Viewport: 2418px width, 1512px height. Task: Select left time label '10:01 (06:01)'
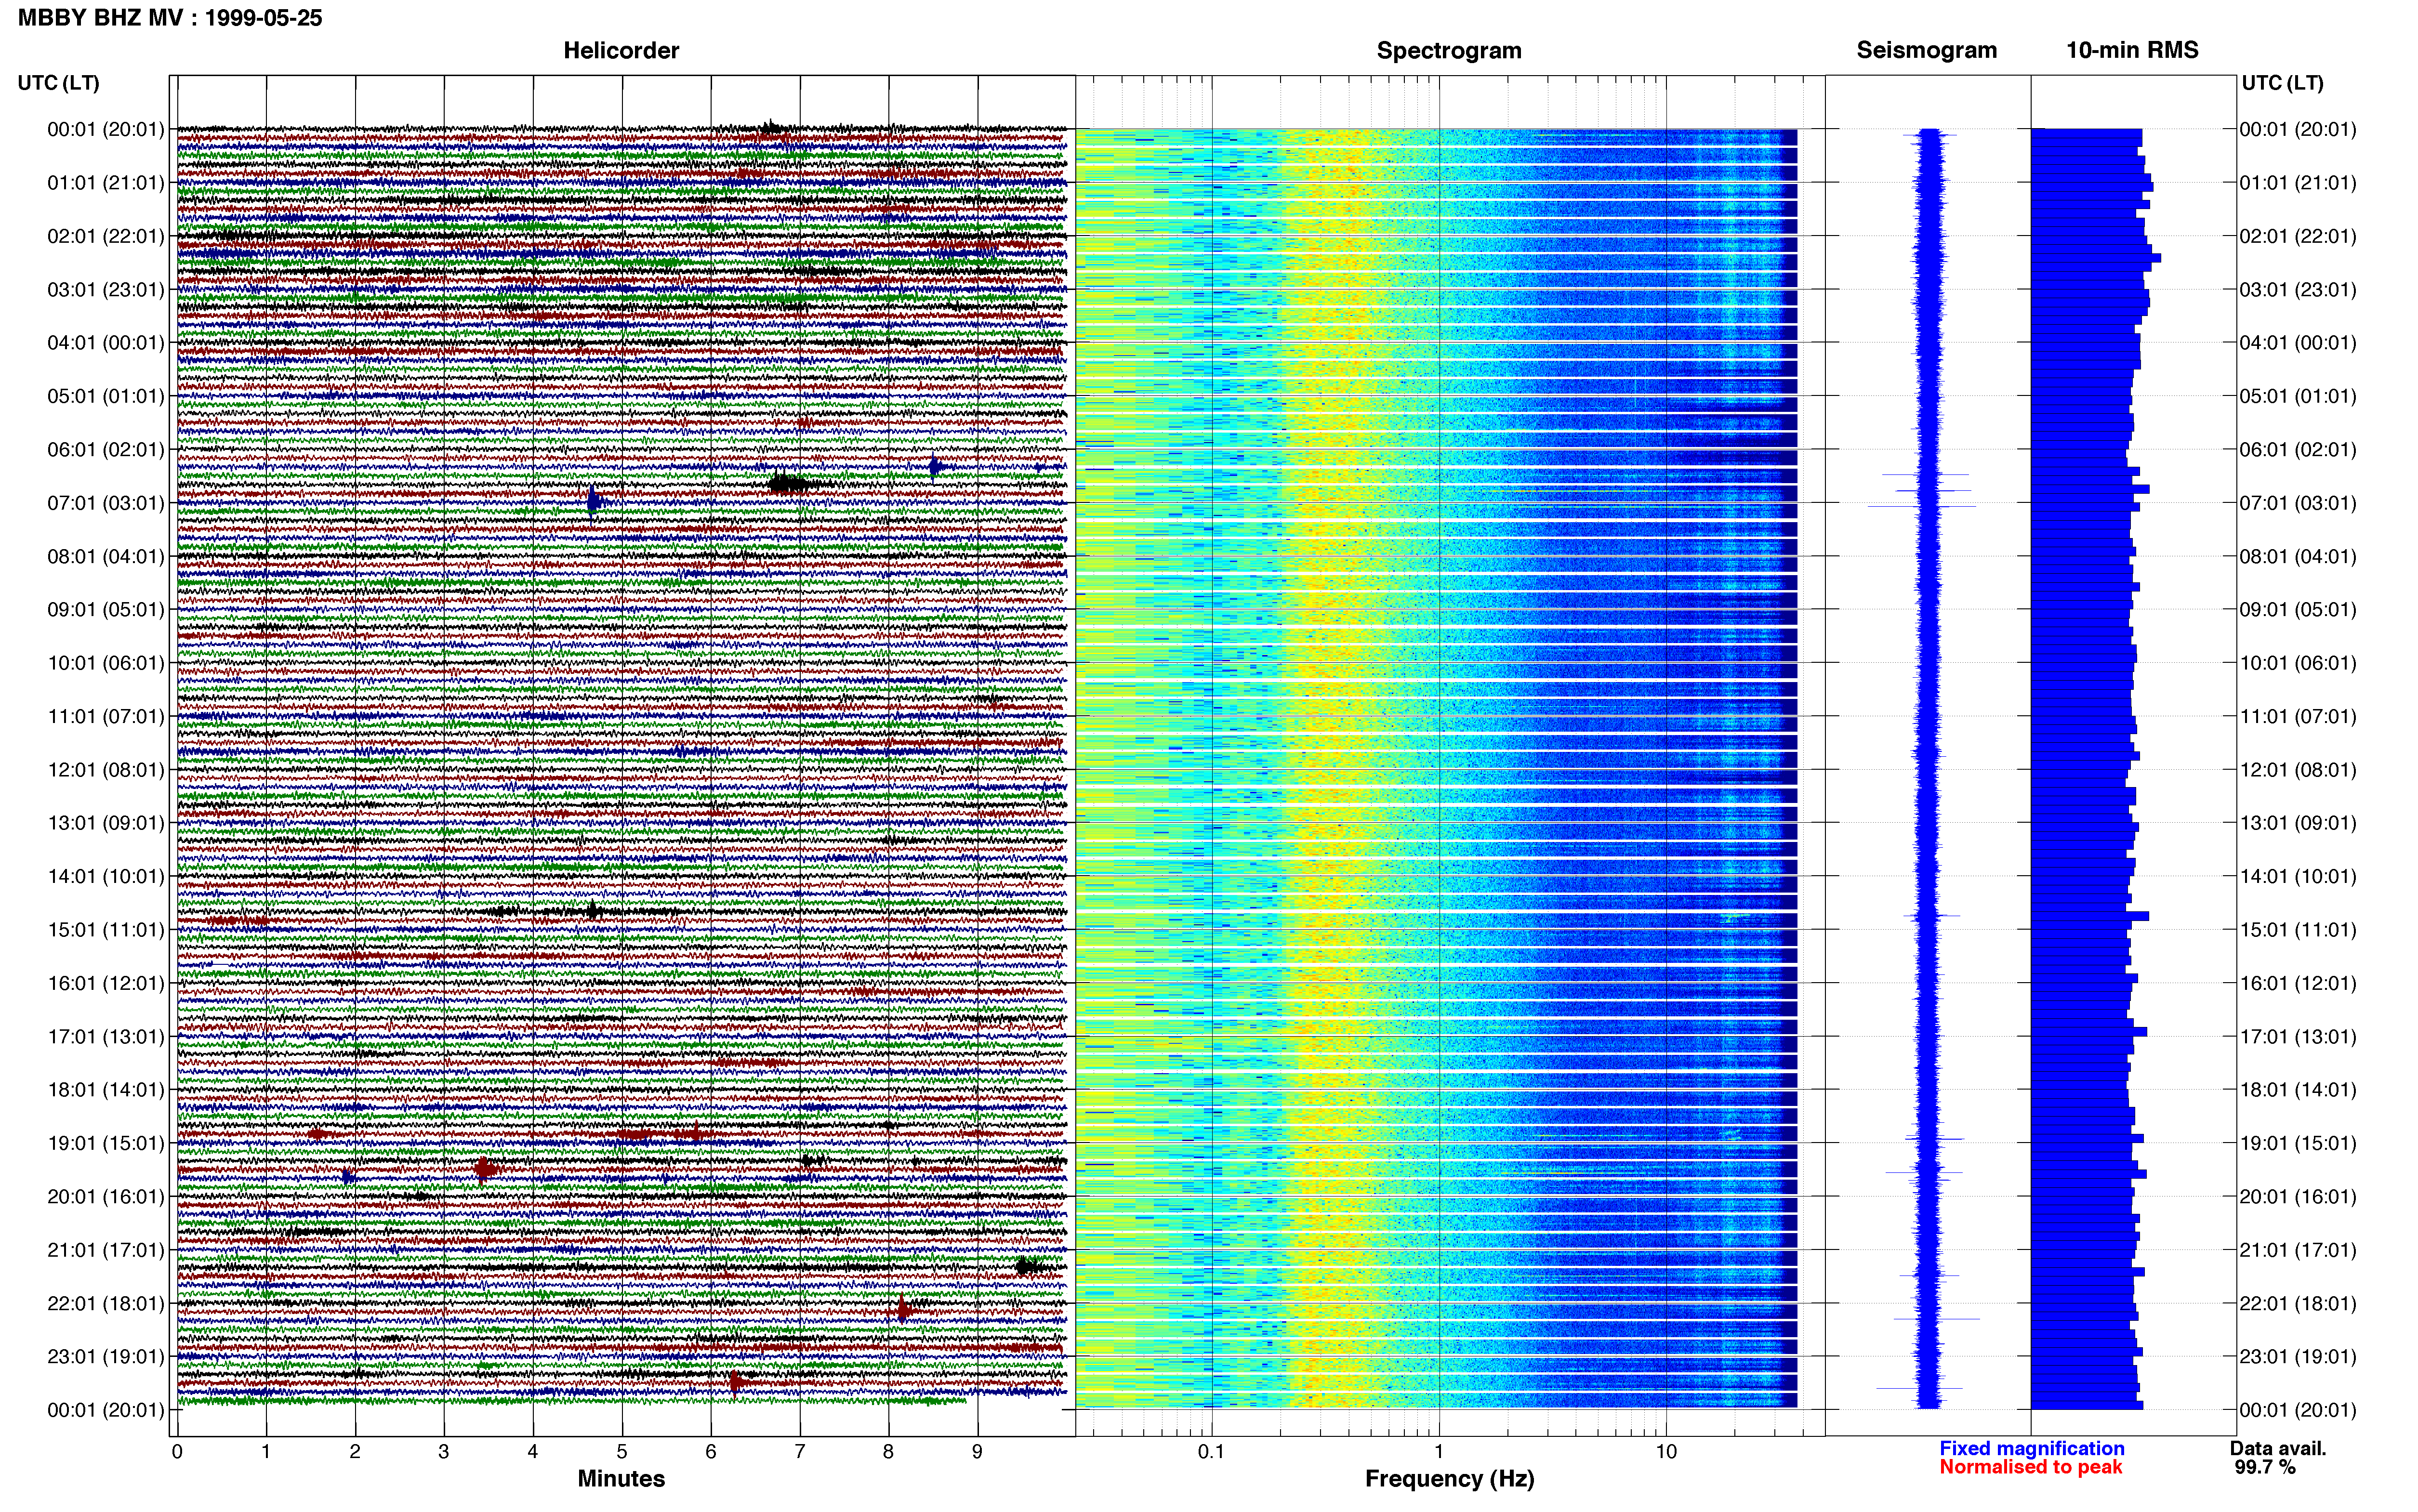coord(106,663)
